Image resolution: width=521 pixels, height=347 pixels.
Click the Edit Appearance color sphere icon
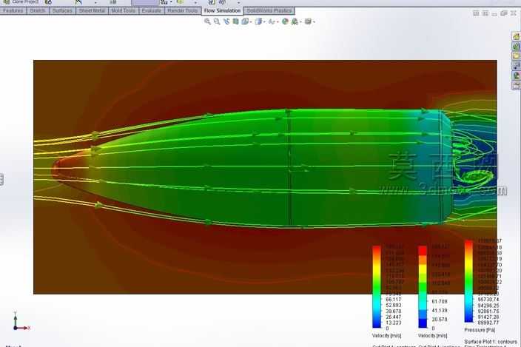(x=285, y=21)
